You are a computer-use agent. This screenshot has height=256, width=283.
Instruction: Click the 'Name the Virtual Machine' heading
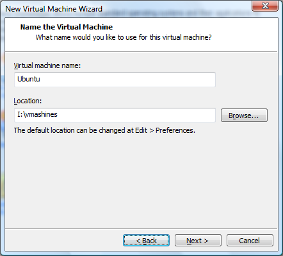pos(67,27)
